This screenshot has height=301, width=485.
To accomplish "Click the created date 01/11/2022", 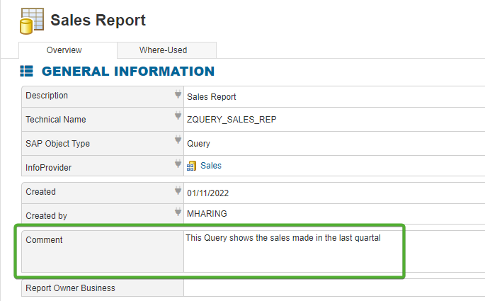I will [208, 193].
